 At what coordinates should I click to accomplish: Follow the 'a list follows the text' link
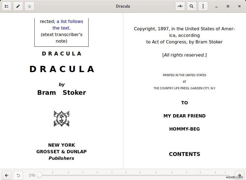(70, 21)
